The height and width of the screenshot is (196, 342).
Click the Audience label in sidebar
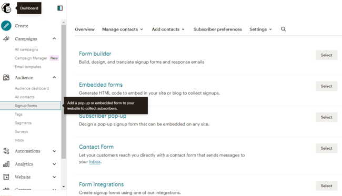(x=24, y=78)
